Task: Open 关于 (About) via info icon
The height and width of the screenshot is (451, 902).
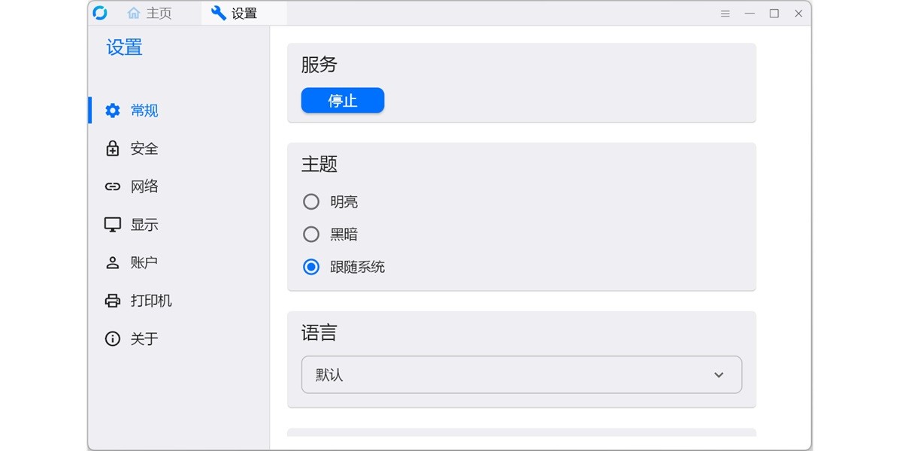Action: pos(111,338)
